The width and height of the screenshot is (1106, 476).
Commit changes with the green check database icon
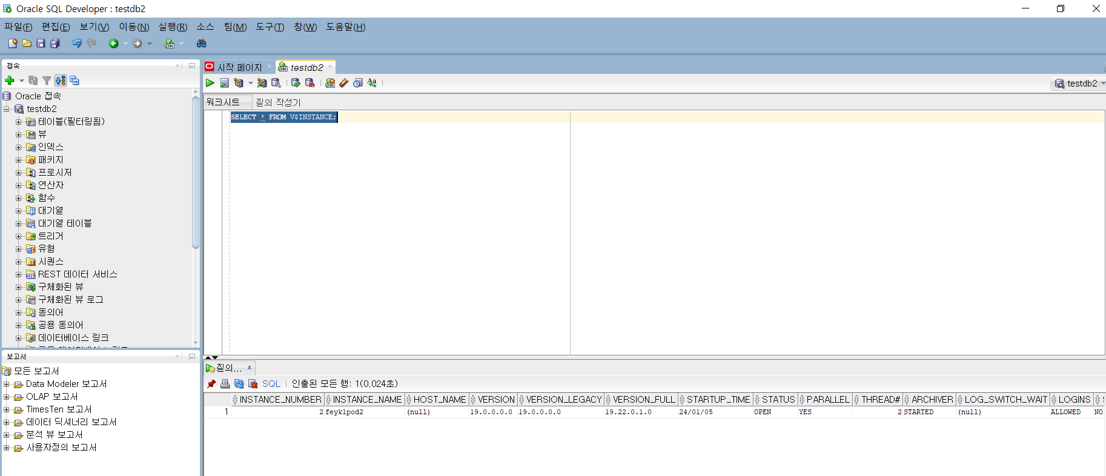(296, 83)
